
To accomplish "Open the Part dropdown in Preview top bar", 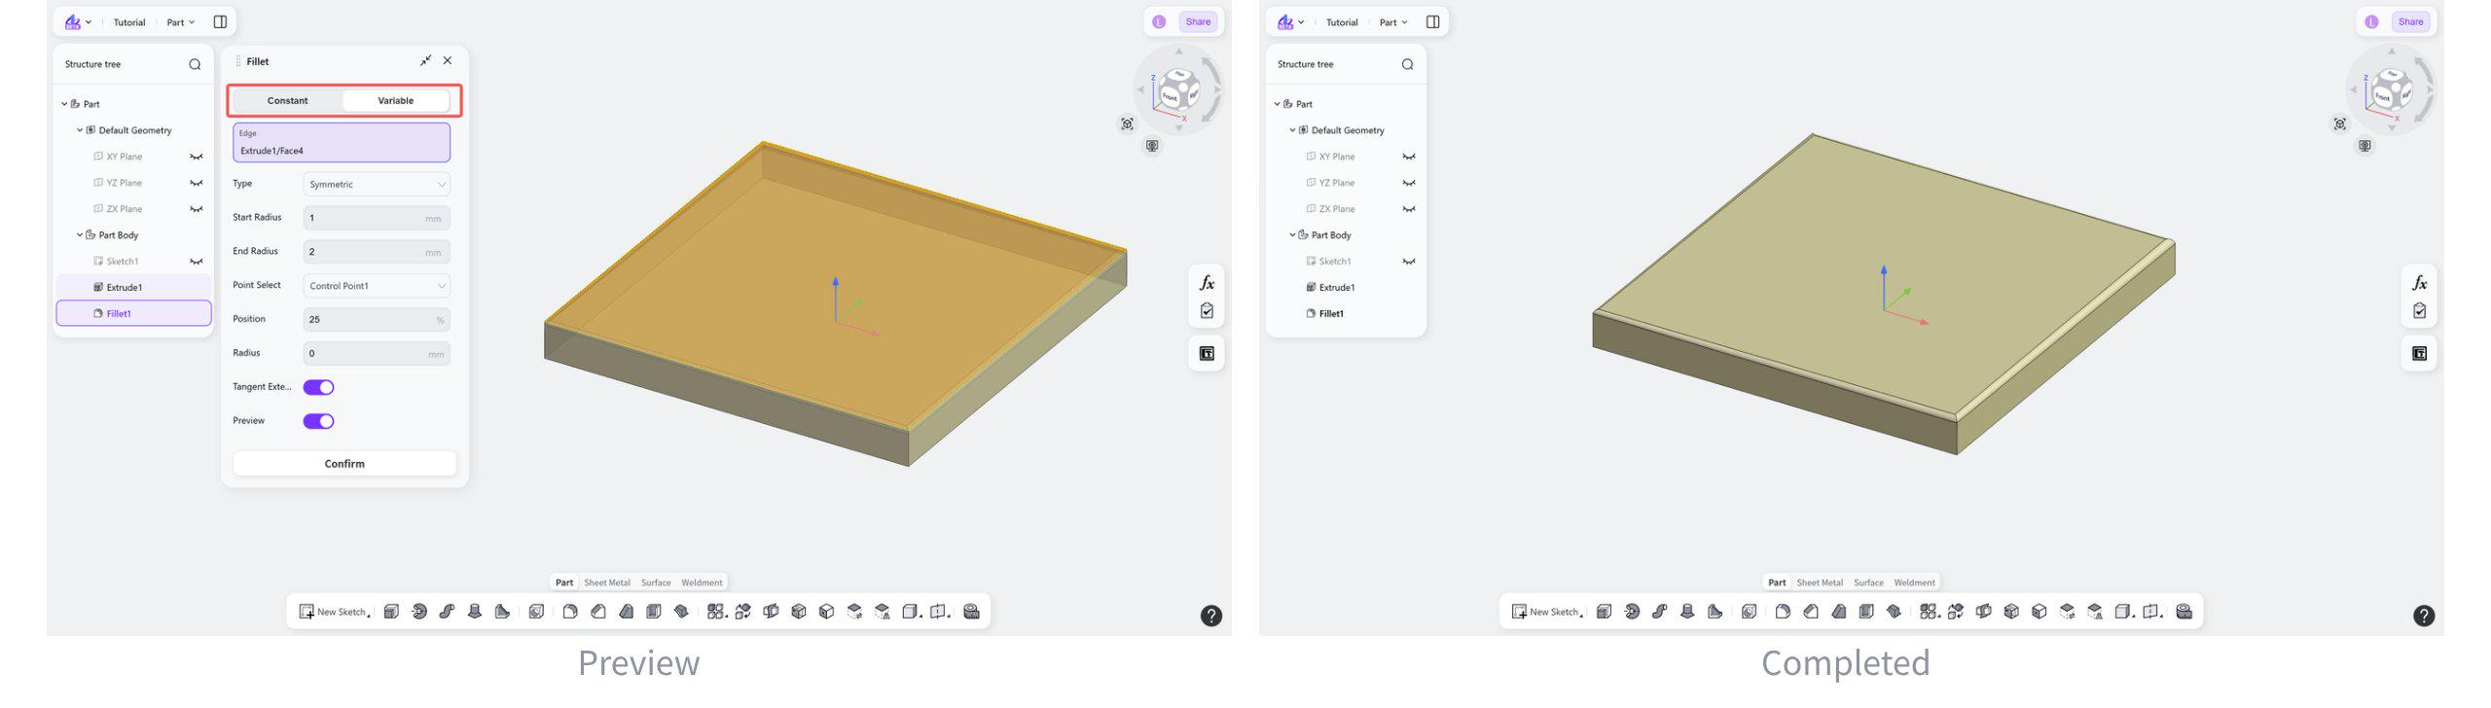I will click(181, 22).
